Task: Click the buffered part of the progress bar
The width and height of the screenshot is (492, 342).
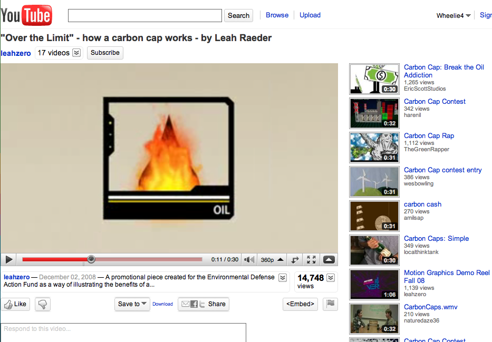Action: pyautogui.click(x=148, y=259)
